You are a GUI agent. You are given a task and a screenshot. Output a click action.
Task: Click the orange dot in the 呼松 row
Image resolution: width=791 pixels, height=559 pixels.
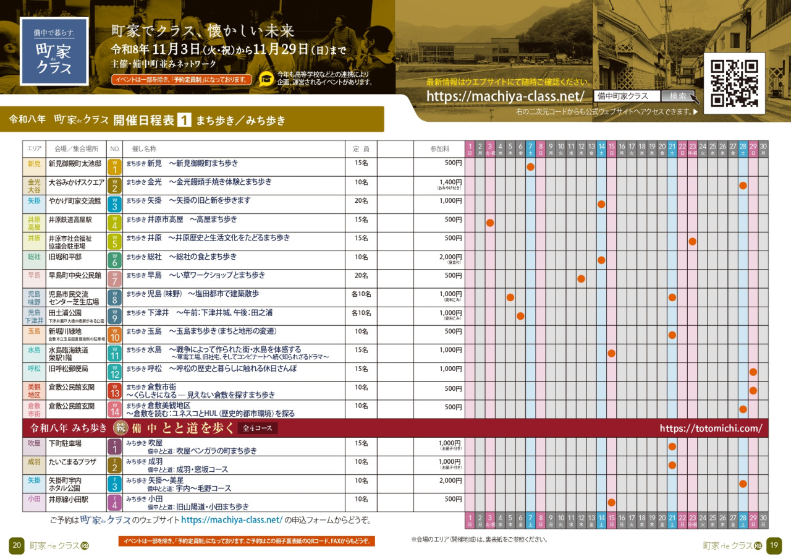[753, 372]
